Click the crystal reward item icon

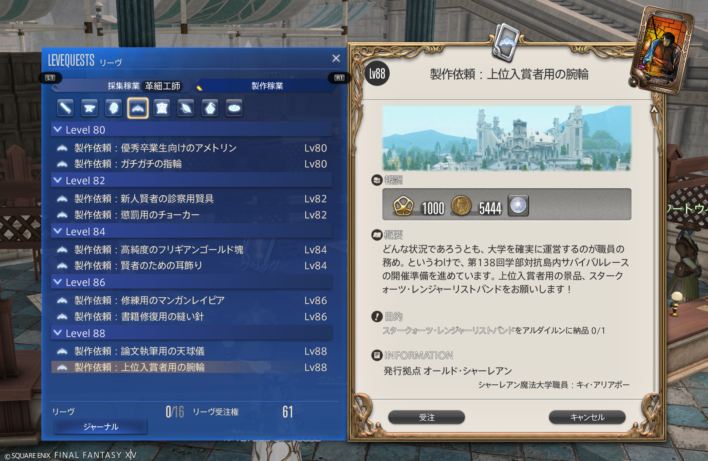(x=518, y=205)
